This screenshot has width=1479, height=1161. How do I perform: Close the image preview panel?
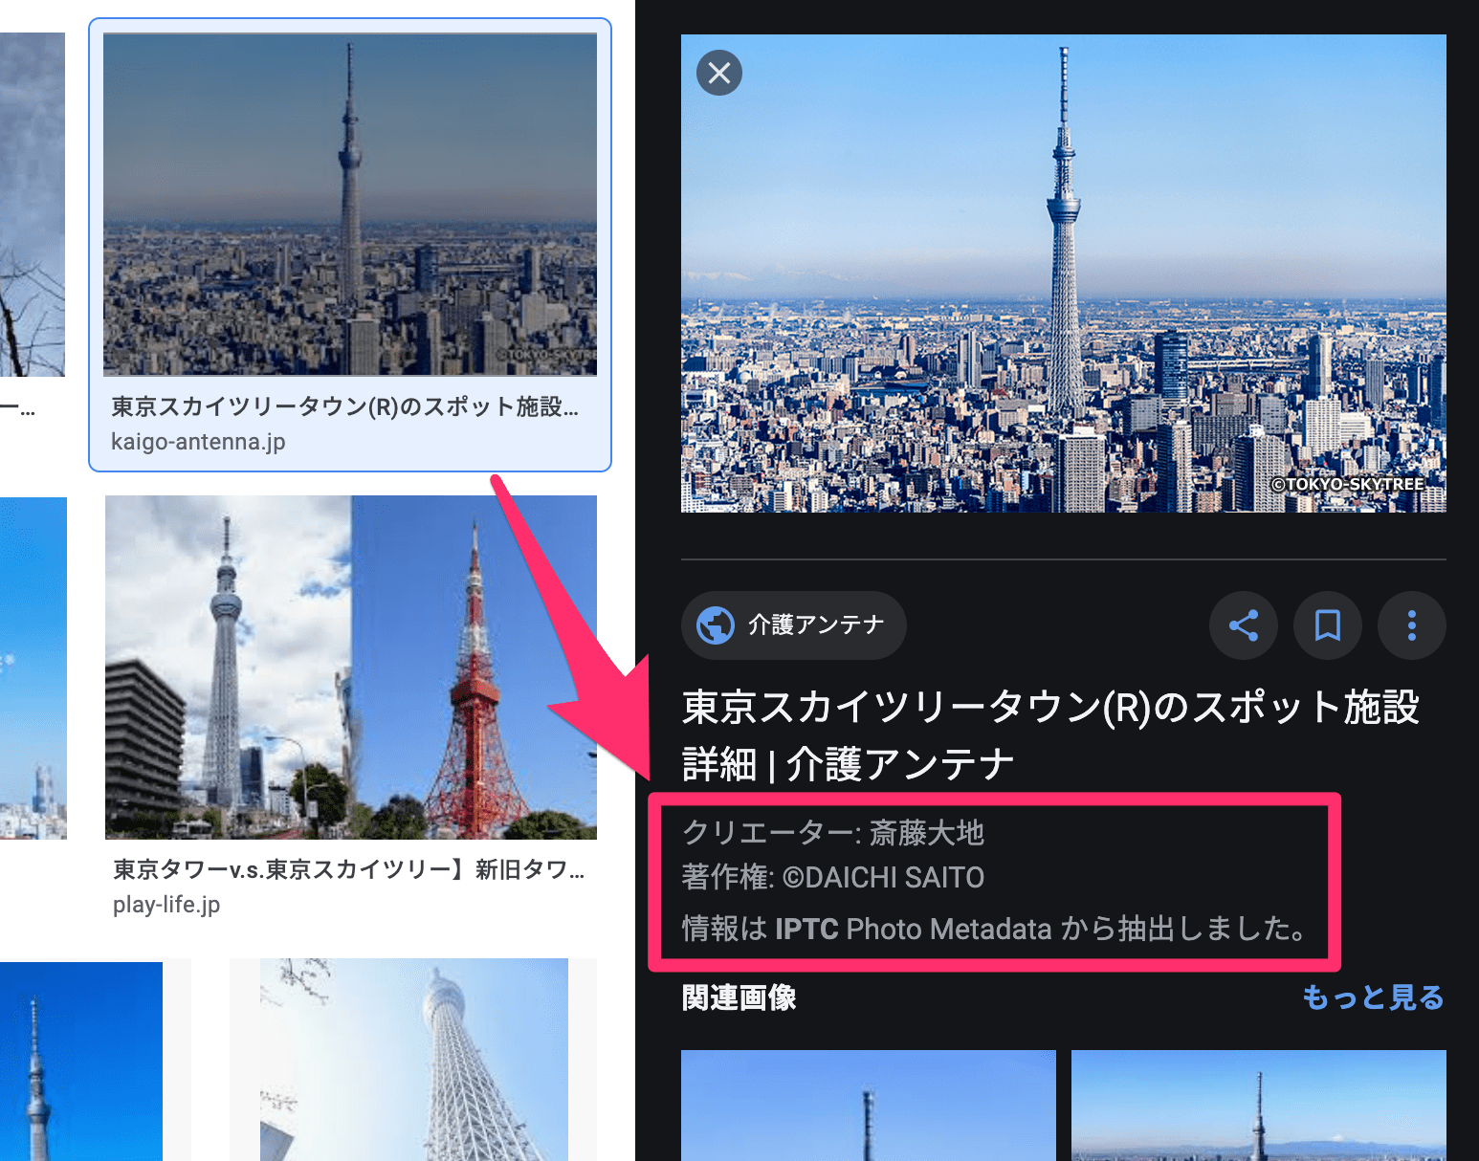719,73
